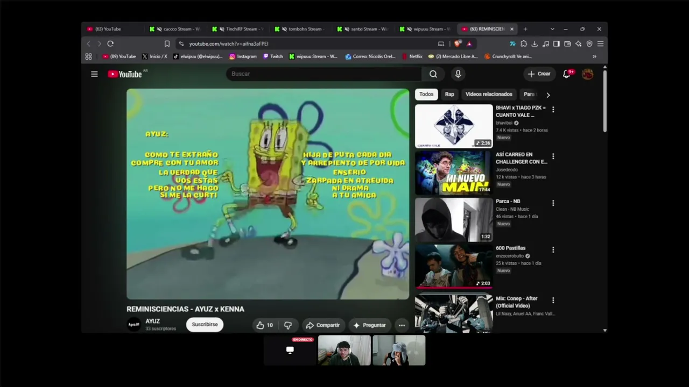This screenshot has width=689, height=387.
Task: Open the 600 Pastillas thumbnail
Action: click(454, 266)
